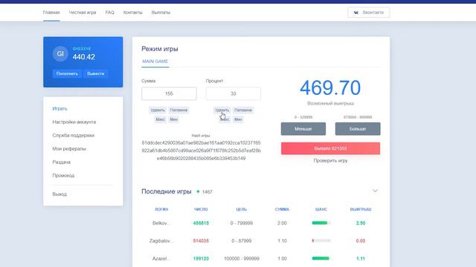Click the Azazel... login cell
Screen dimensions: 476x267
pyautogui.click(x=161, y=259)
